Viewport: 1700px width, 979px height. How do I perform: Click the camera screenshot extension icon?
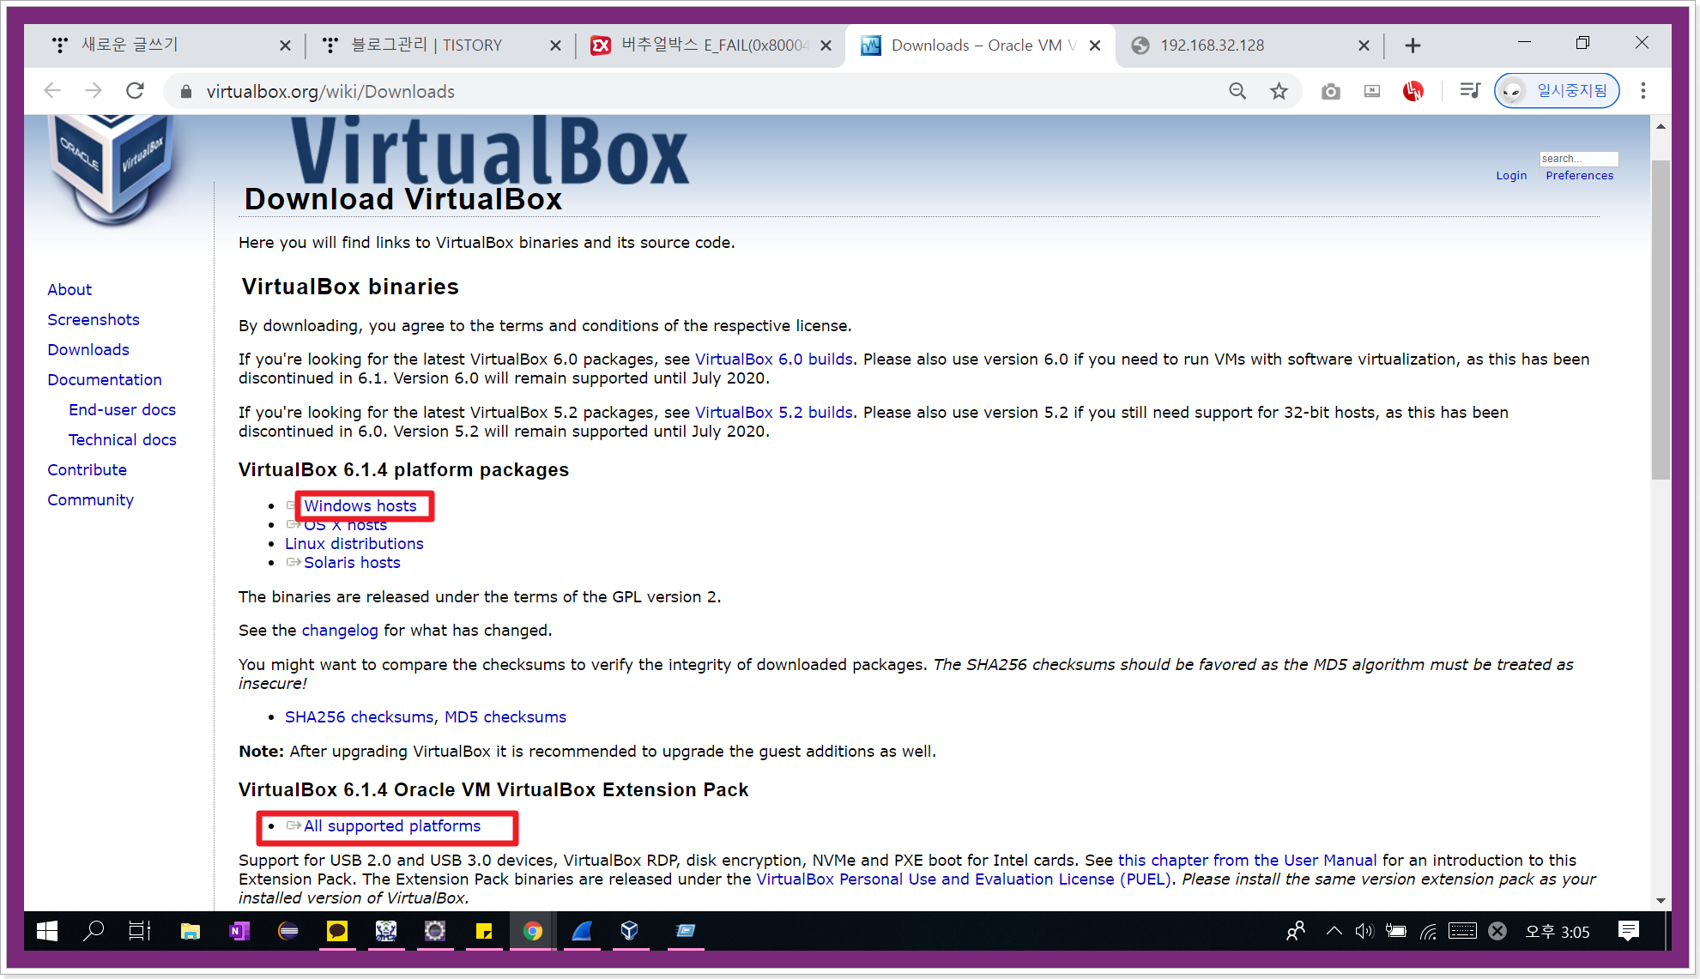1330,91
